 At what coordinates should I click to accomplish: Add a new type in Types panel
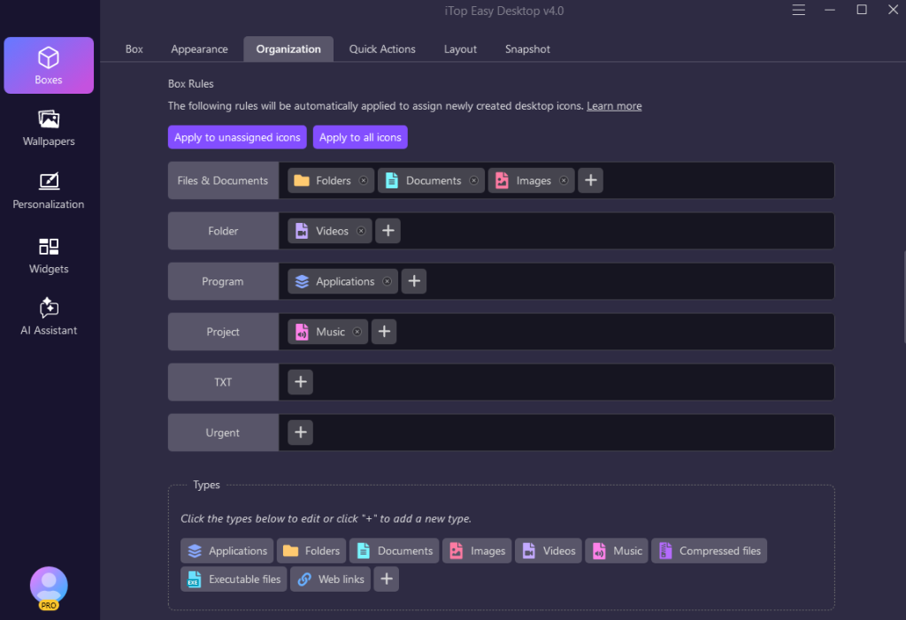click(386, 579)
